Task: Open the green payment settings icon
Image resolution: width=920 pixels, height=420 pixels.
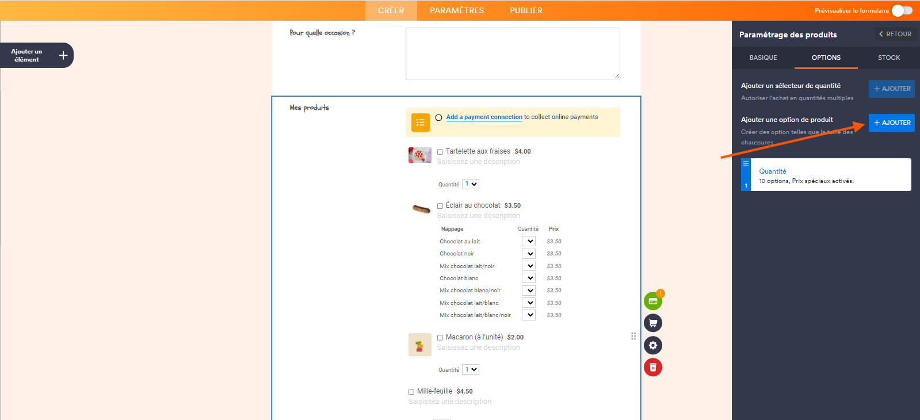Action: coord(653,301)
